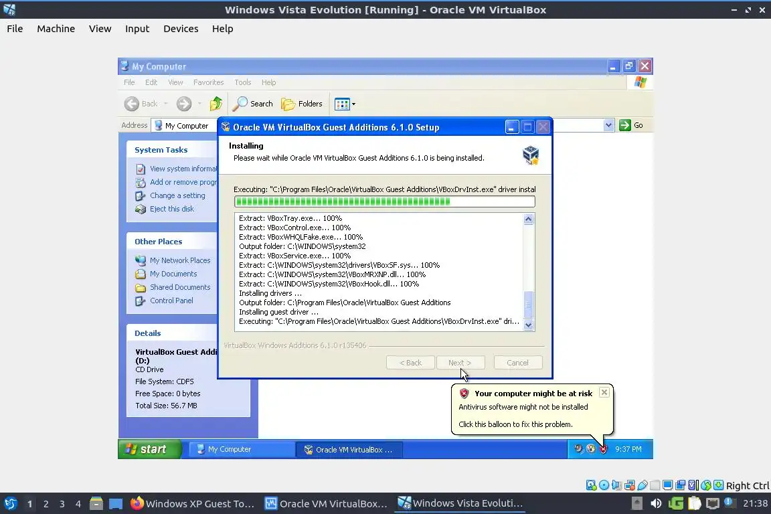
Task: Open the Forward history dropdown arrow
Action: [x=199, y=104]
